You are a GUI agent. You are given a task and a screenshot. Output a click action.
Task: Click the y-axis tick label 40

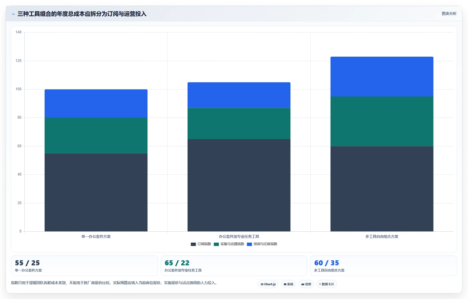pos(19,174)
